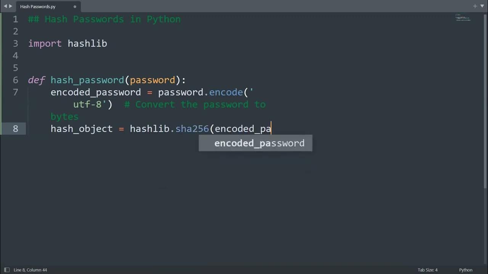The width and height of the screenshot is (488, 274).
Task: Click the previous tab left arrow
Action: pyautogui.click(x=5, y=6)
